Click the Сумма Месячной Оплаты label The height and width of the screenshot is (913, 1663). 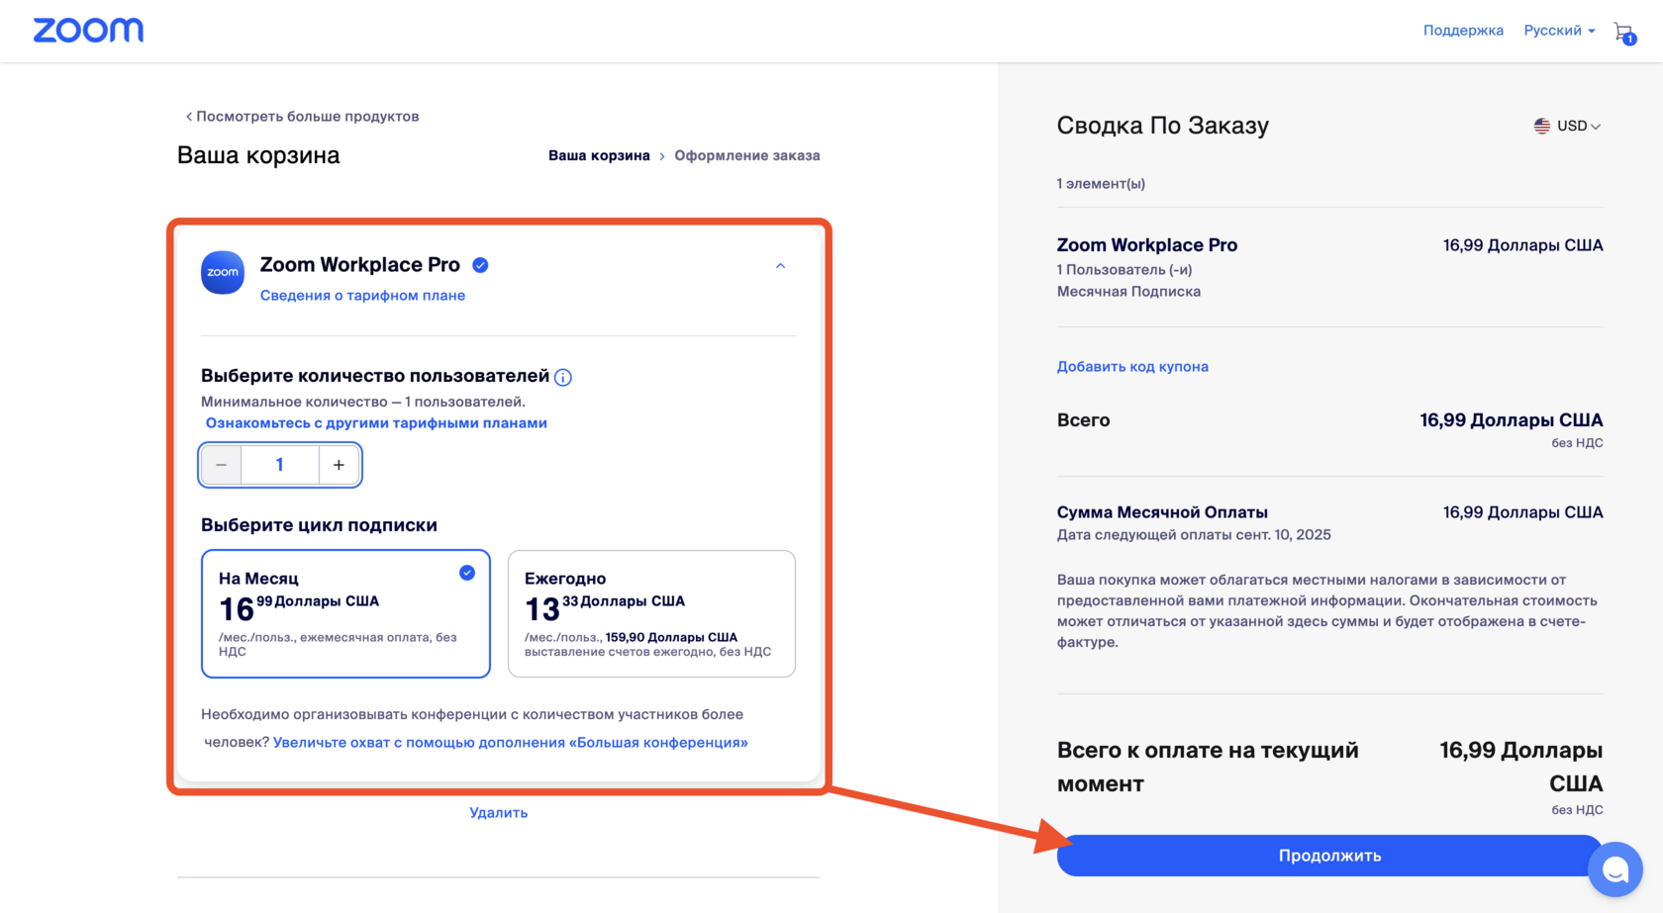[x=1162, y=512]
